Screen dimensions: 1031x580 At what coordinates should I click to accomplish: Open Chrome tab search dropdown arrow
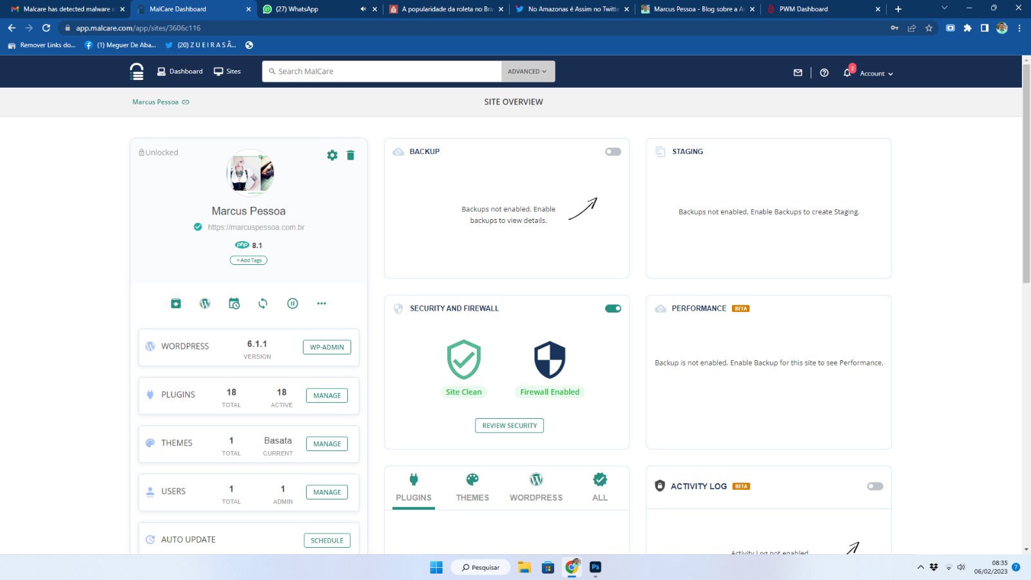pyautogui.click(x=944, y=8)
